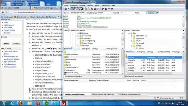Image resolution: width=188 pixels, height=106 pixels.
Task: Toggle the local directory tree display
Action: (75, 9)
